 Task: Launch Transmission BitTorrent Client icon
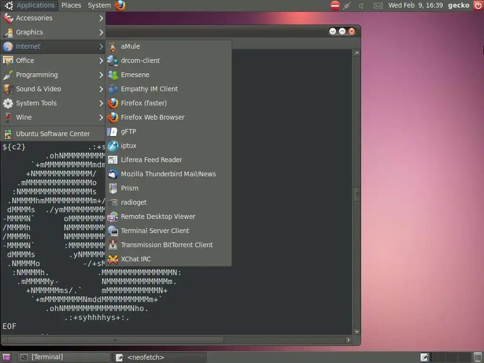click(x=112, y=245)
